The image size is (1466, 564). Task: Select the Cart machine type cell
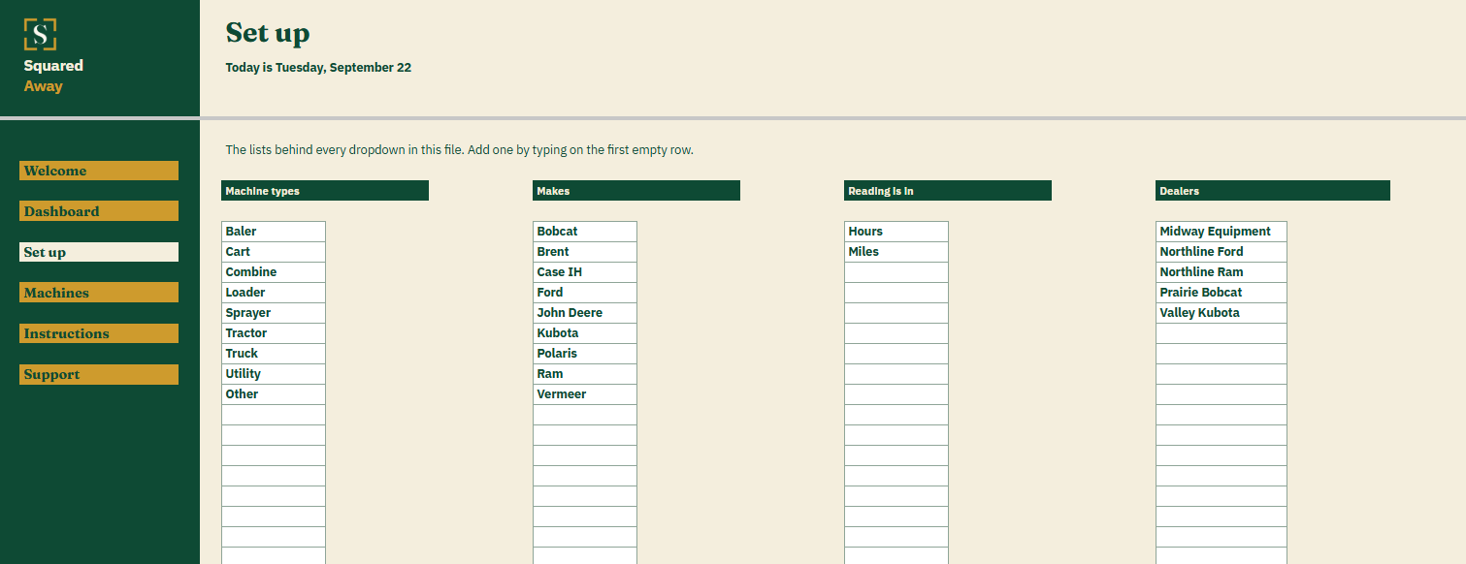[x=274, y=252]
